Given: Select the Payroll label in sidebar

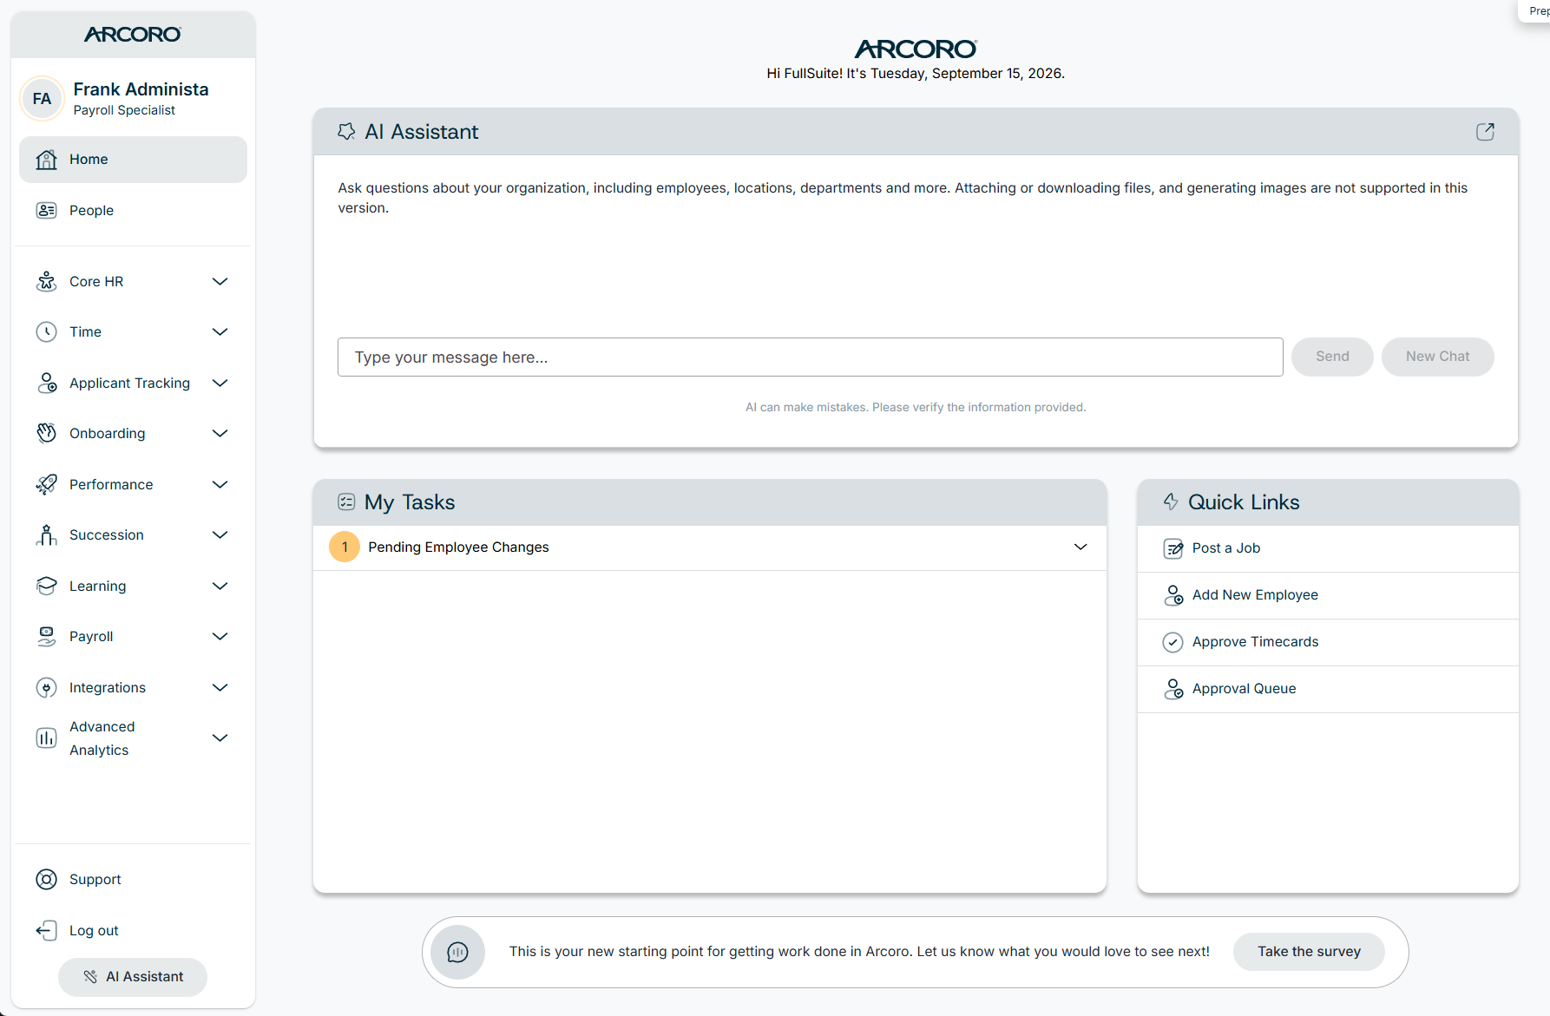Looking at the screenshot, I should (x=91, y=637).
